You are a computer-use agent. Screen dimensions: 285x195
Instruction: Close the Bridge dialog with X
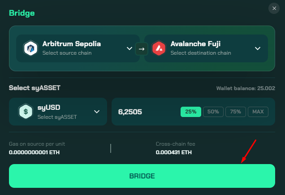pos(274,9)
